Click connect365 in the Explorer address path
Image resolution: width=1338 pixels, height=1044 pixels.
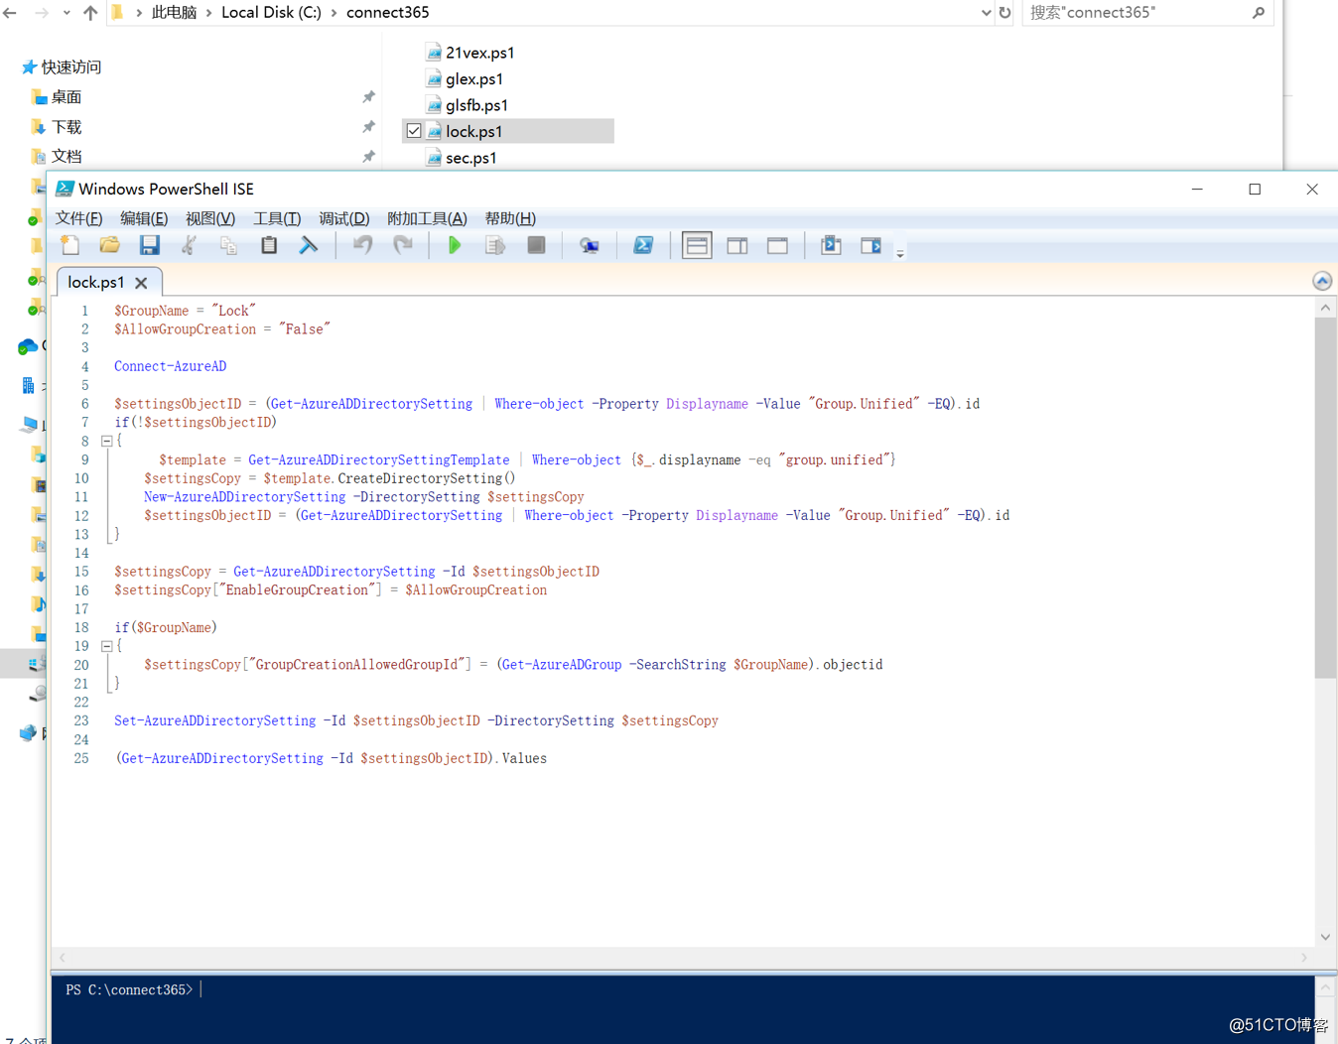point(388,13)
